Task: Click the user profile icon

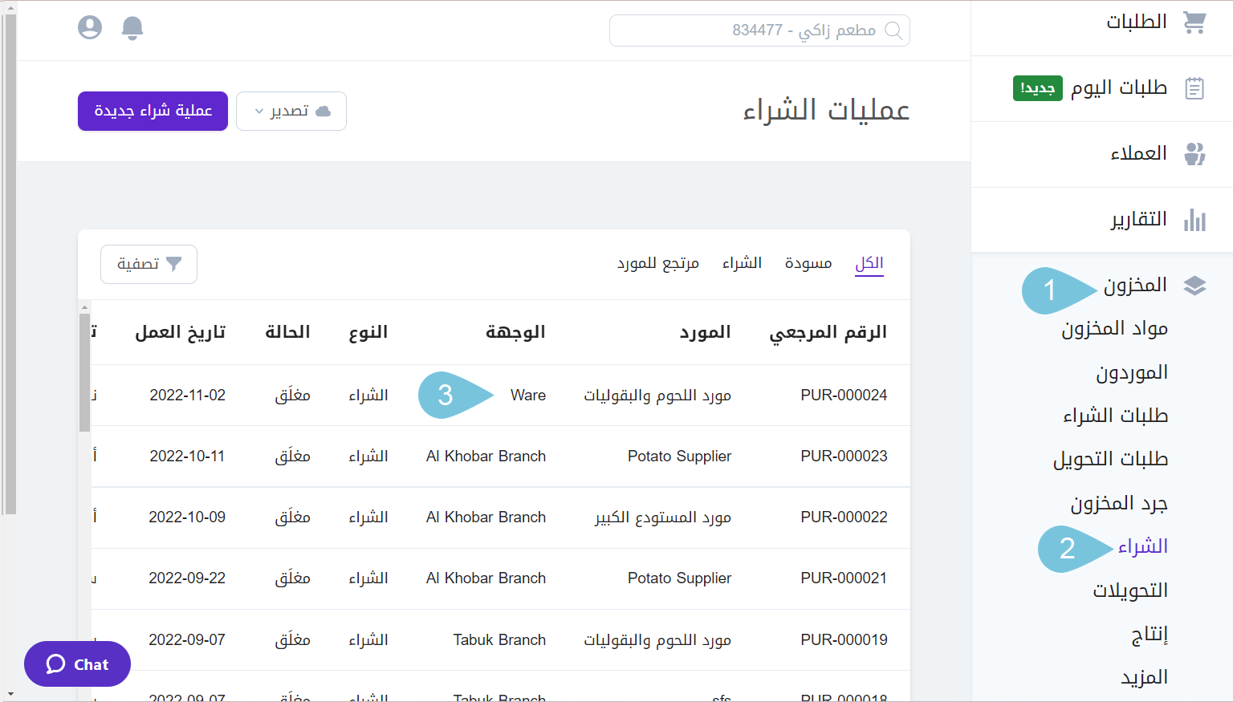Action: (89, 26)
